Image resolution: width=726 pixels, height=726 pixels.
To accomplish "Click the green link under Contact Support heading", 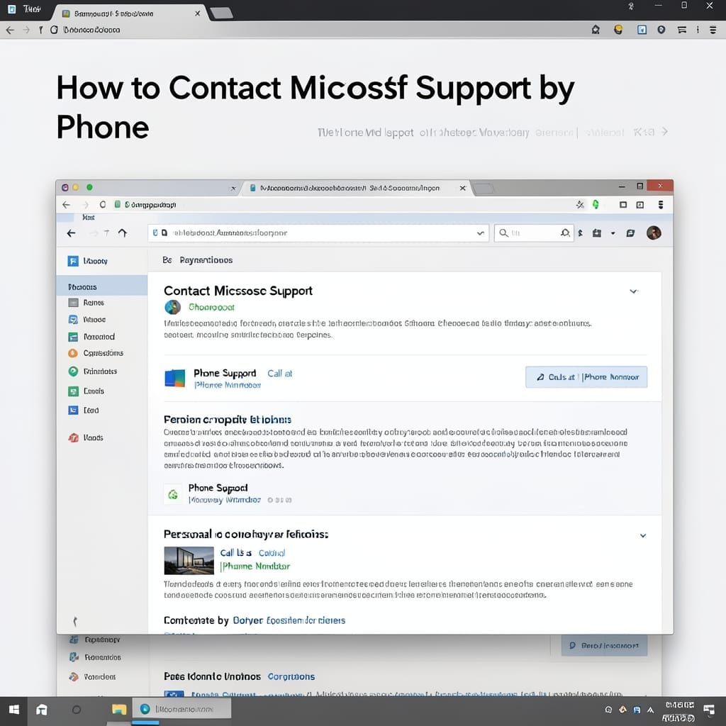I will click(211, 307).
